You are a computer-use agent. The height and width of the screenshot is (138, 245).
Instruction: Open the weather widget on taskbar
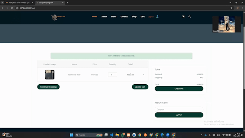tap(7, 135)
